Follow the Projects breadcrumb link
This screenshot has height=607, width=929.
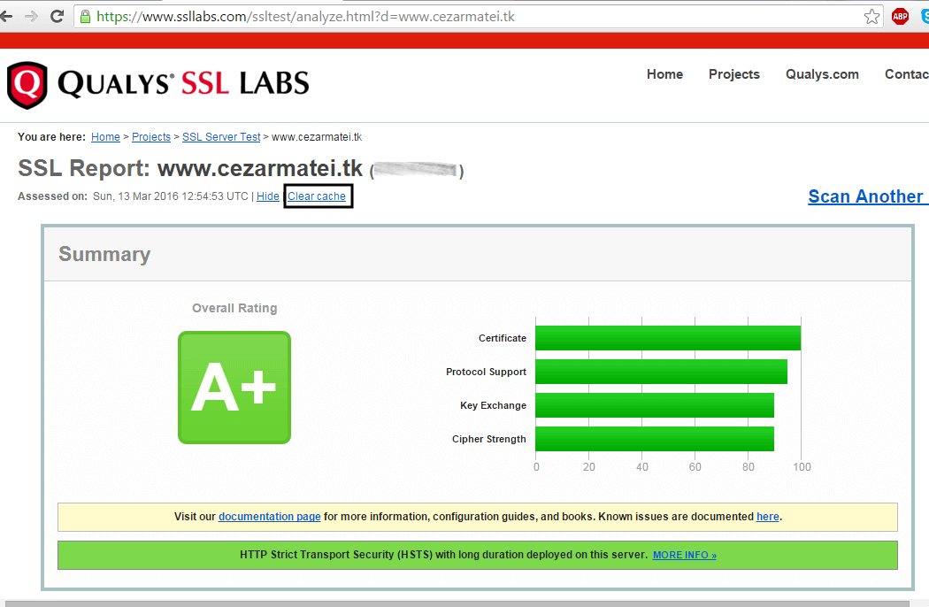[x=151, y=137]
